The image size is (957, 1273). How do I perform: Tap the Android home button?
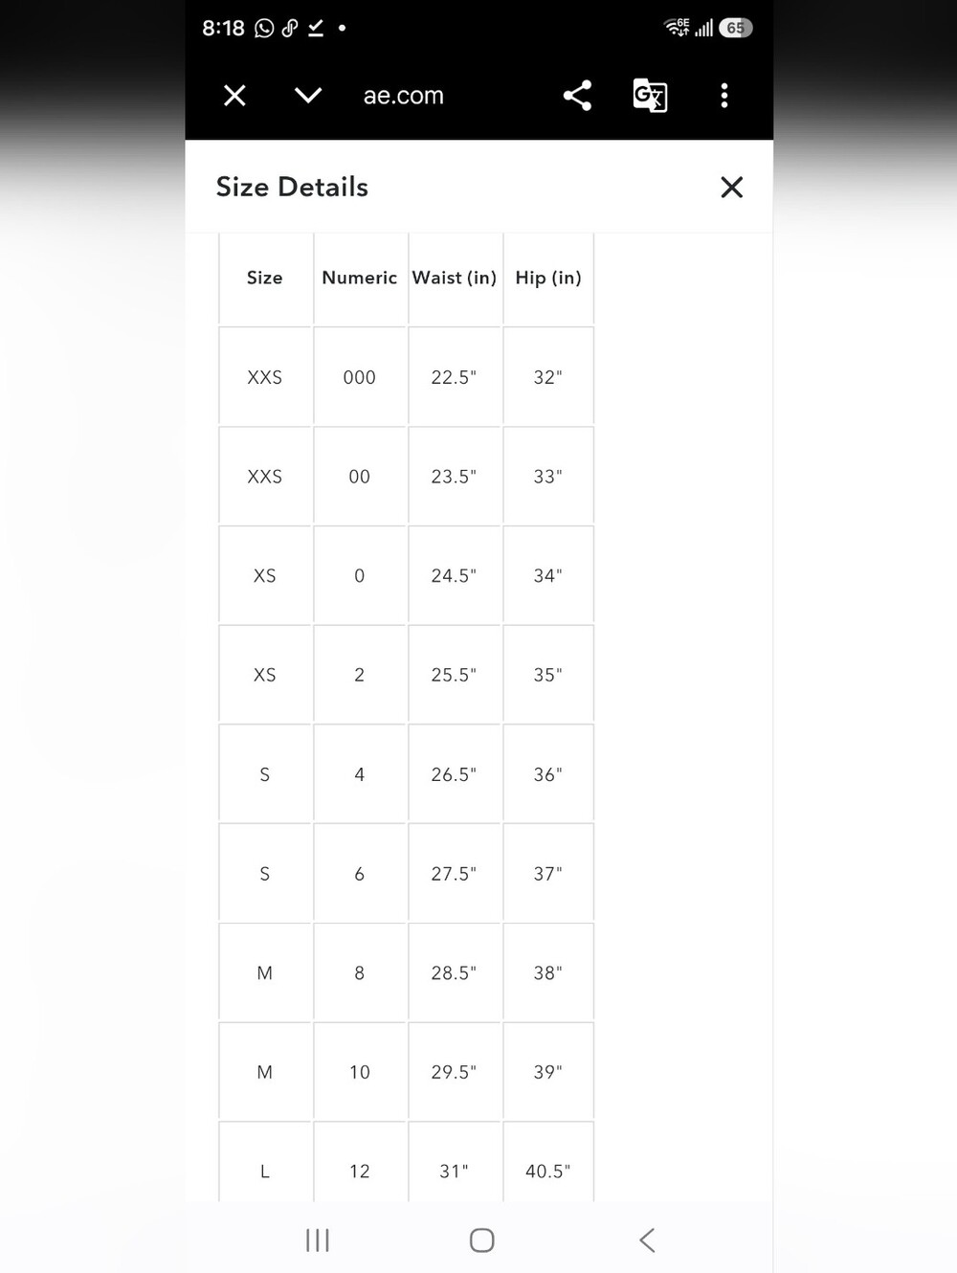point(482,1240)
